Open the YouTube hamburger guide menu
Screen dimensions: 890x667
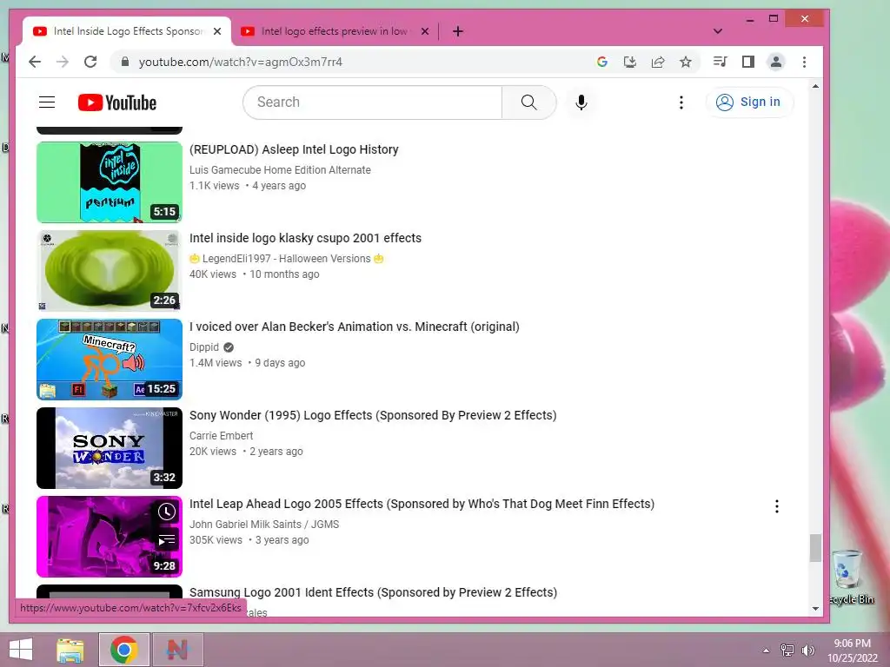pos(47,102)
